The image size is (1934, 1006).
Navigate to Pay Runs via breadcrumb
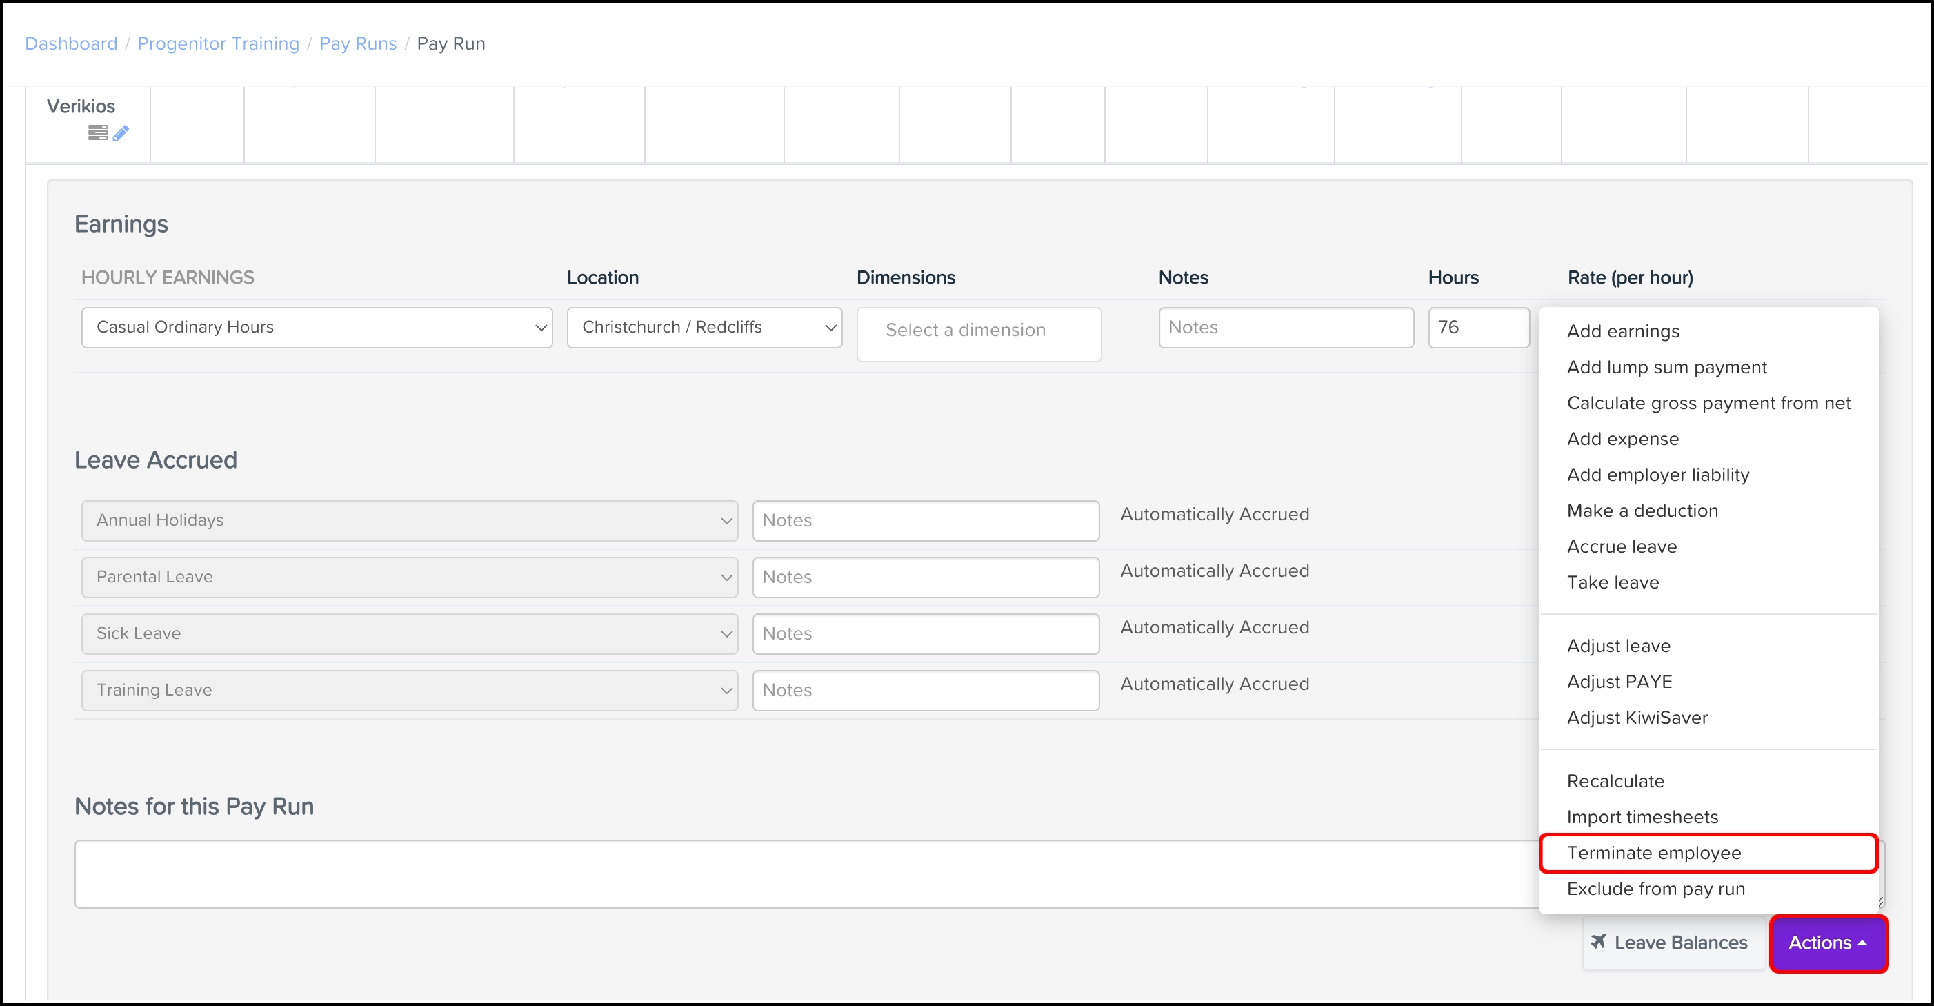coord(357,43)
